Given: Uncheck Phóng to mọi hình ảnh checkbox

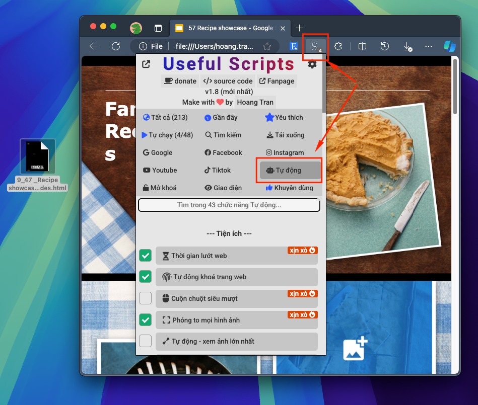Looking at the screenshot, I should pyautogui.click(x=146, y=320).
